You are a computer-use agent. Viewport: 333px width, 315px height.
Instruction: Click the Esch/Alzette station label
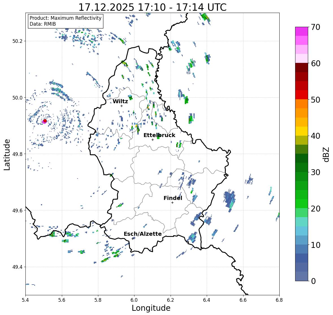[143, 234]
